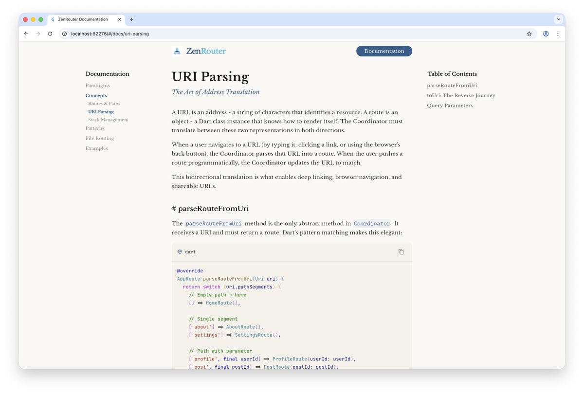Image resolution: width=584 pixels, height=394 pixels.
Task: Click the '// Path with parameter' code comment
Action: tap(220, 351)
